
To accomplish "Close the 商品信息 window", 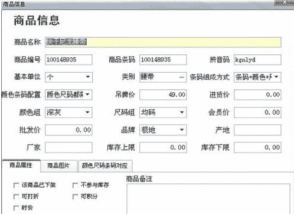I will tap(284, 3).
